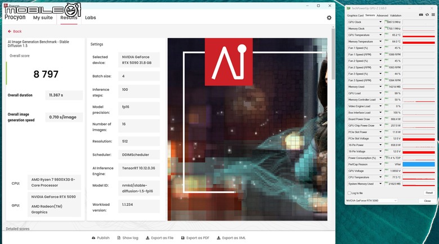Open the GPU-Z Validation tab

(x=395, y=15)
